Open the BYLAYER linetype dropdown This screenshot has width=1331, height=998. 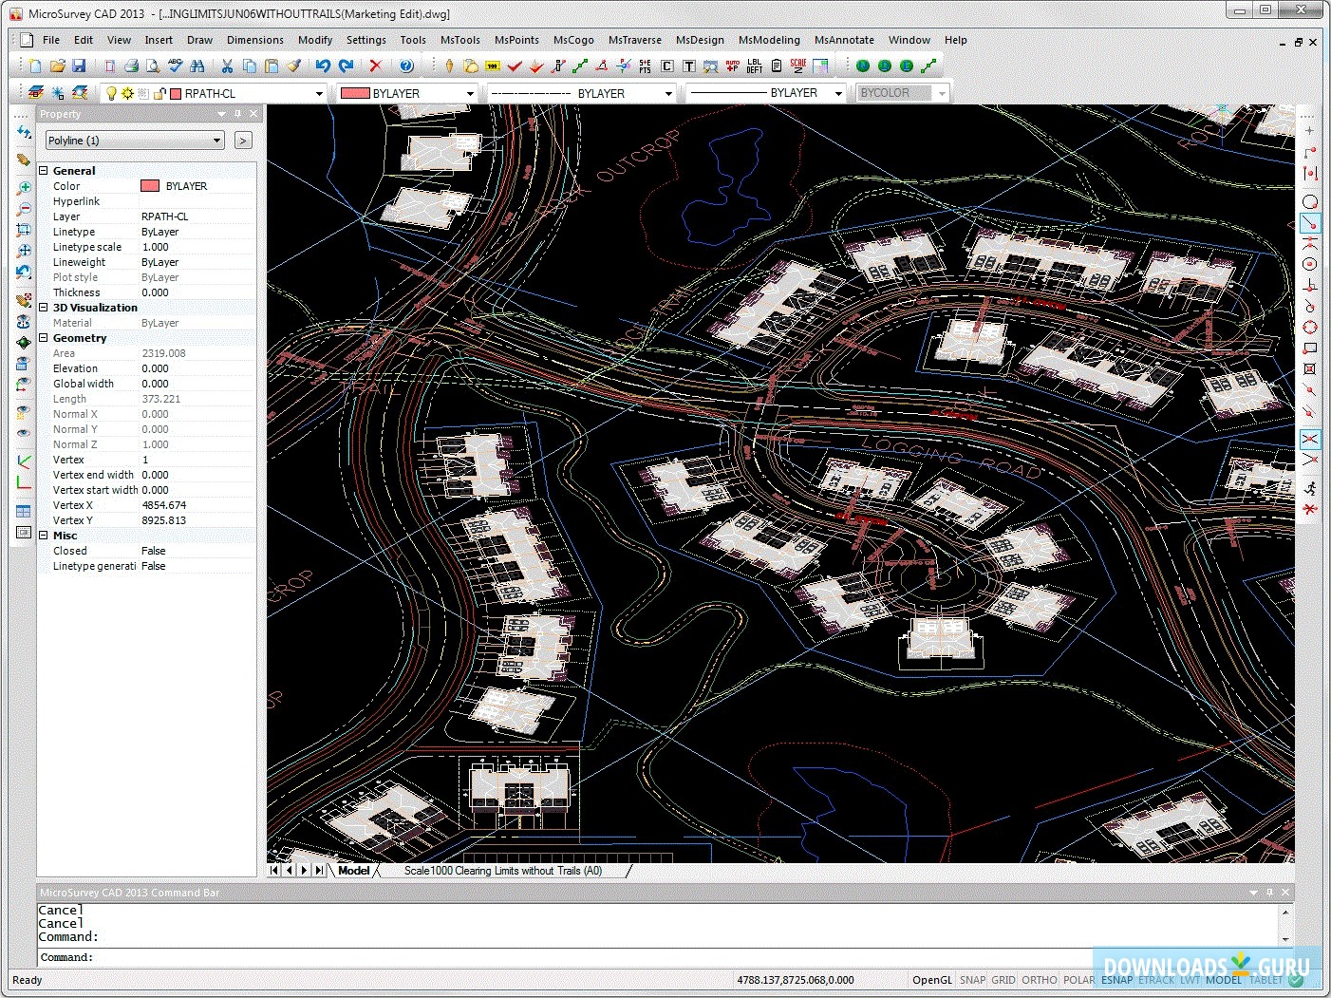coord(668,92)
